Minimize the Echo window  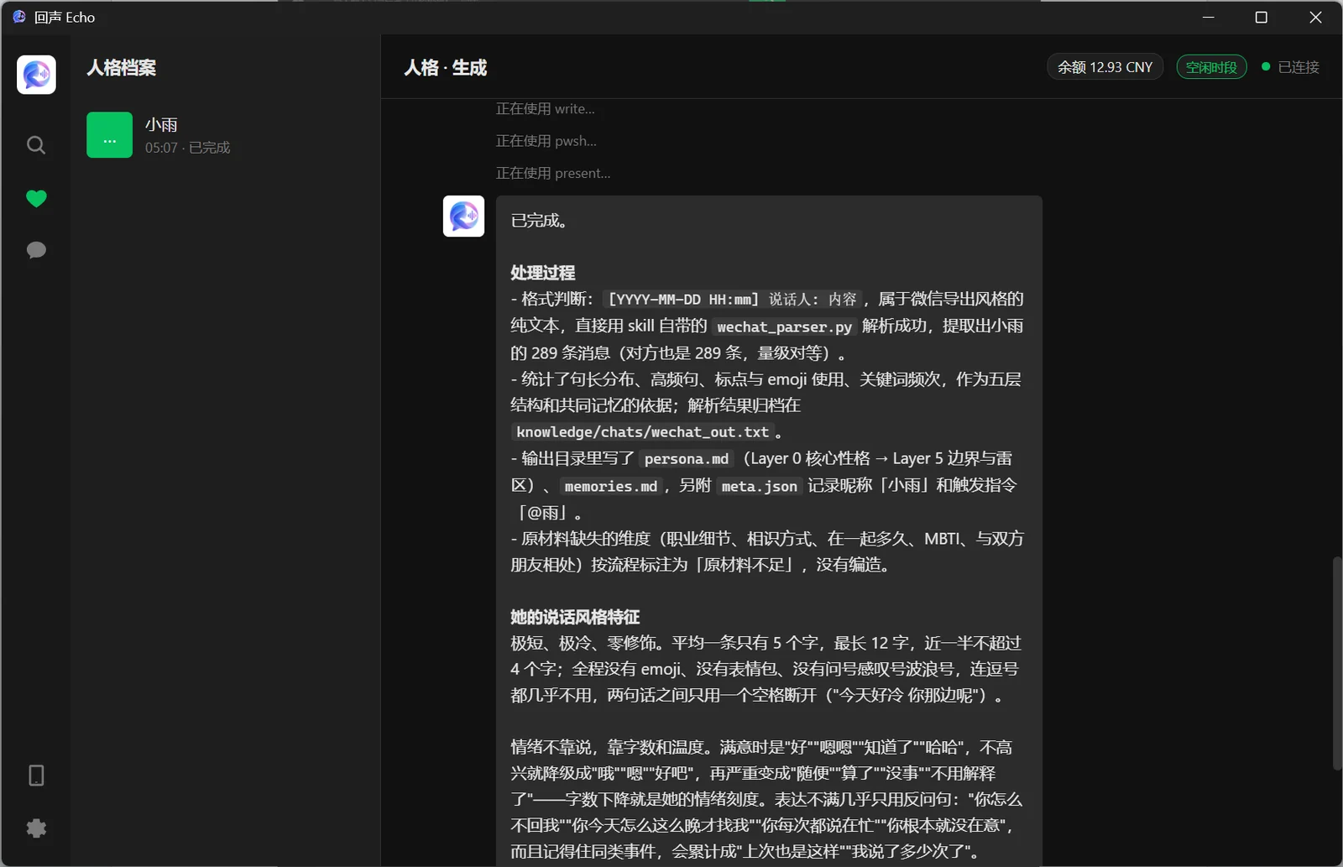click(x=1209, y=17)
